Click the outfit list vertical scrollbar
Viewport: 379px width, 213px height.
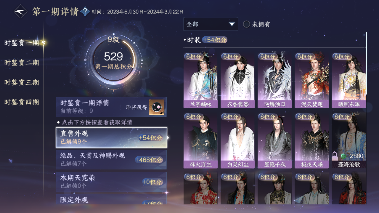367,63
